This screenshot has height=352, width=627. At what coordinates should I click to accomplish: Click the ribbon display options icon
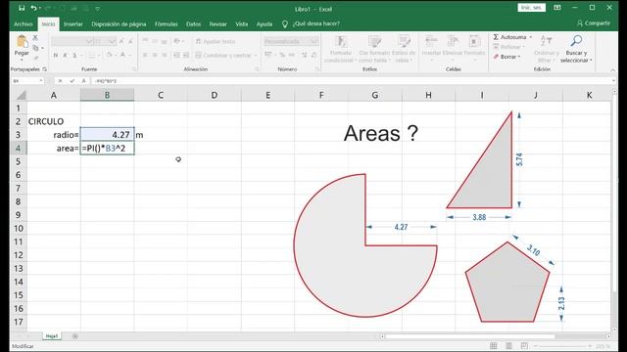[x=557, y=8]
